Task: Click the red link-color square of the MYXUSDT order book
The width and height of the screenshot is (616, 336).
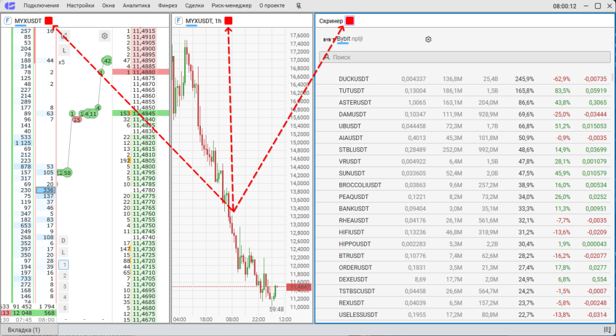Action: (x=49, y=21)
